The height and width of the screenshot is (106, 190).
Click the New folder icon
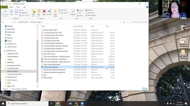coord(56,11)
